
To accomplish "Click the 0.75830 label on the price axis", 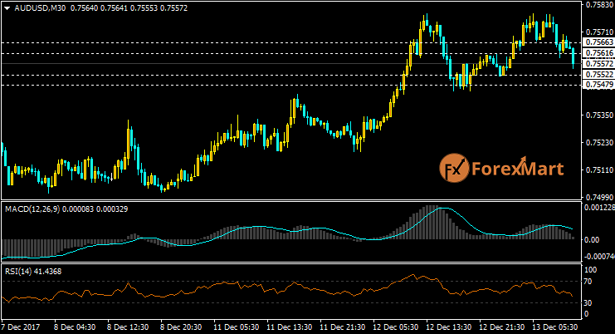I will point(598,4).
